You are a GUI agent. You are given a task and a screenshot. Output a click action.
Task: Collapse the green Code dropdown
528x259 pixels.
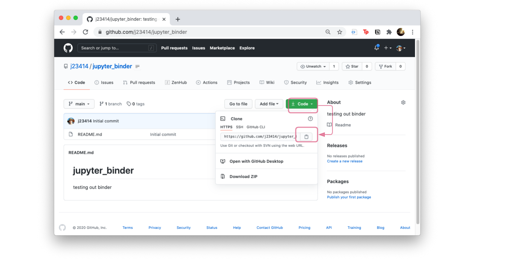tap(302, 104)
